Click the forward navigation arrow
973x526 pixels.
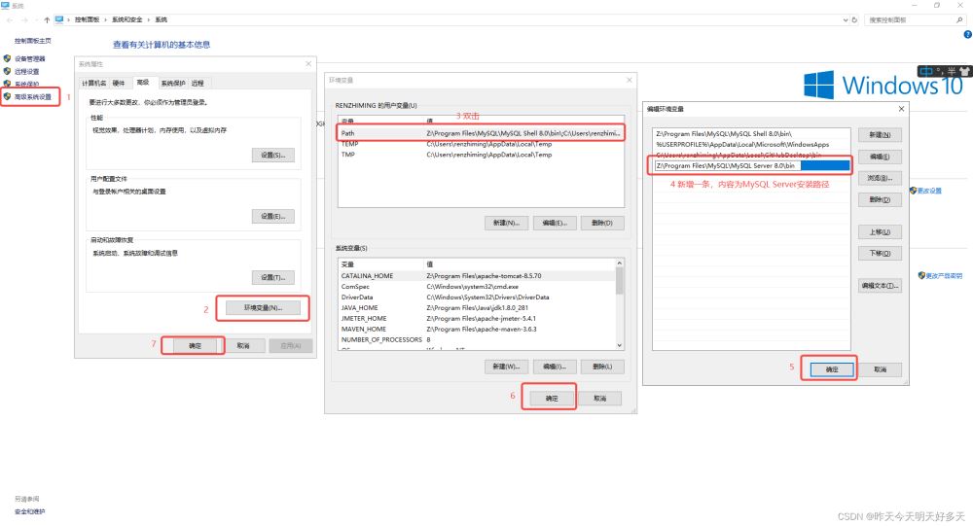[24, 19]
